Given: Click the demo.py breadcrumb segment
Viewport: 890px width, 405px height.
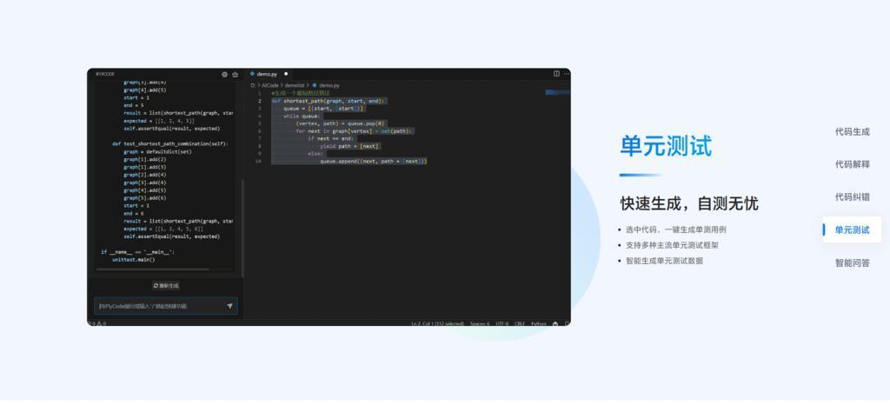Looking at the screenshot, I should [329, 85].
